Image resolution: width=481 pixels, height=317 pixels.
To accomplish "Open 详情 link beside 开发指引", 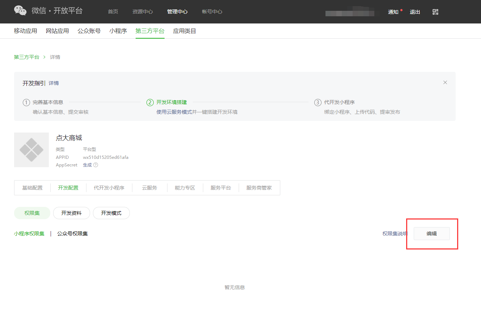I will [54, 83].
